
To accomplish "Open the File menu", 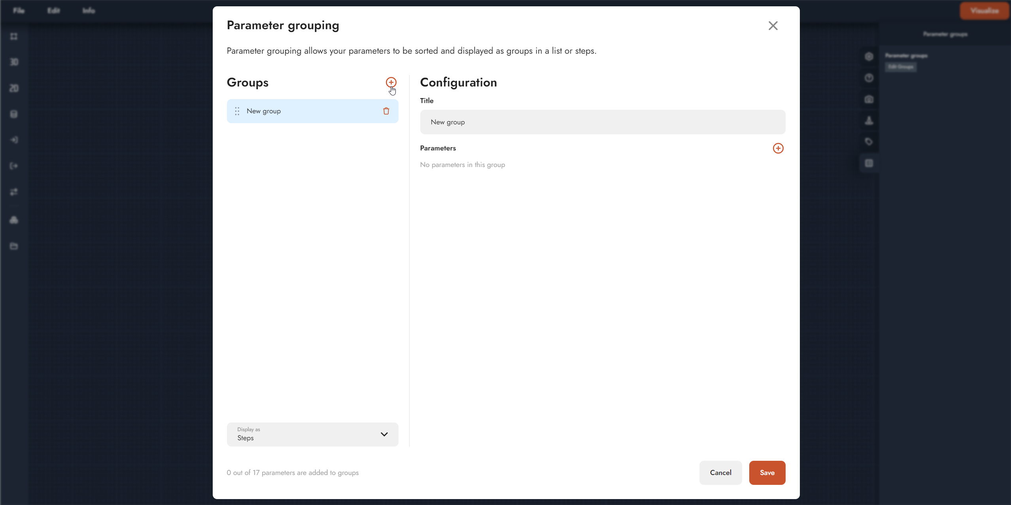I will [19, 11].
